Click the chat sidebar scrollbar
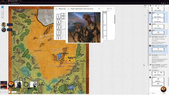The height and width of the screenshot is (95, 169). point(168,81)
